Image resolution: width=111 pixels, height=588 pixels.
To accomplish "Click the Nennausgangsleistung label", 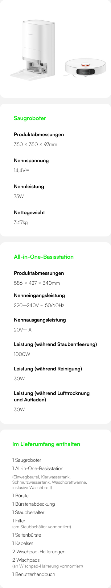I will tap(40, 320).
